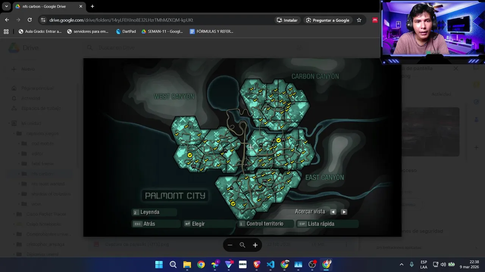Select the fatal frame folder
Viewport: 485px width, 272px height.
42,164
